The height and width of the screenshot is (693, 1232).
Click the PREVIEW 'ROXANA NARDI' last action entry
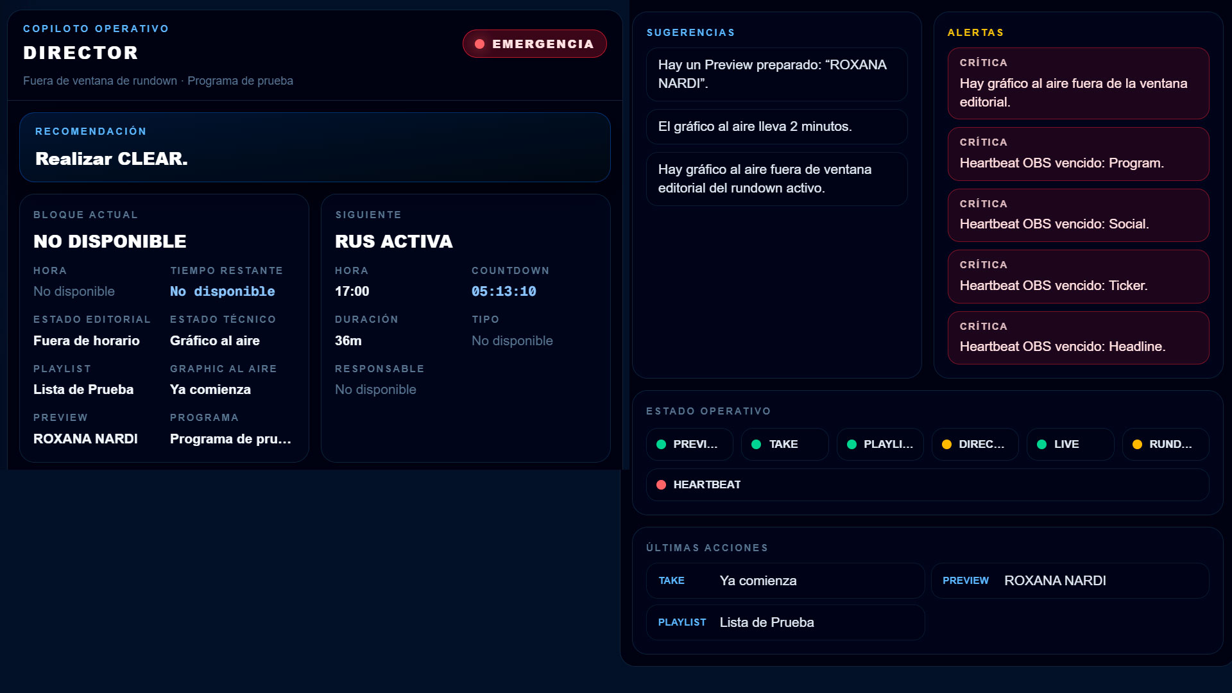pos(1070,581)
